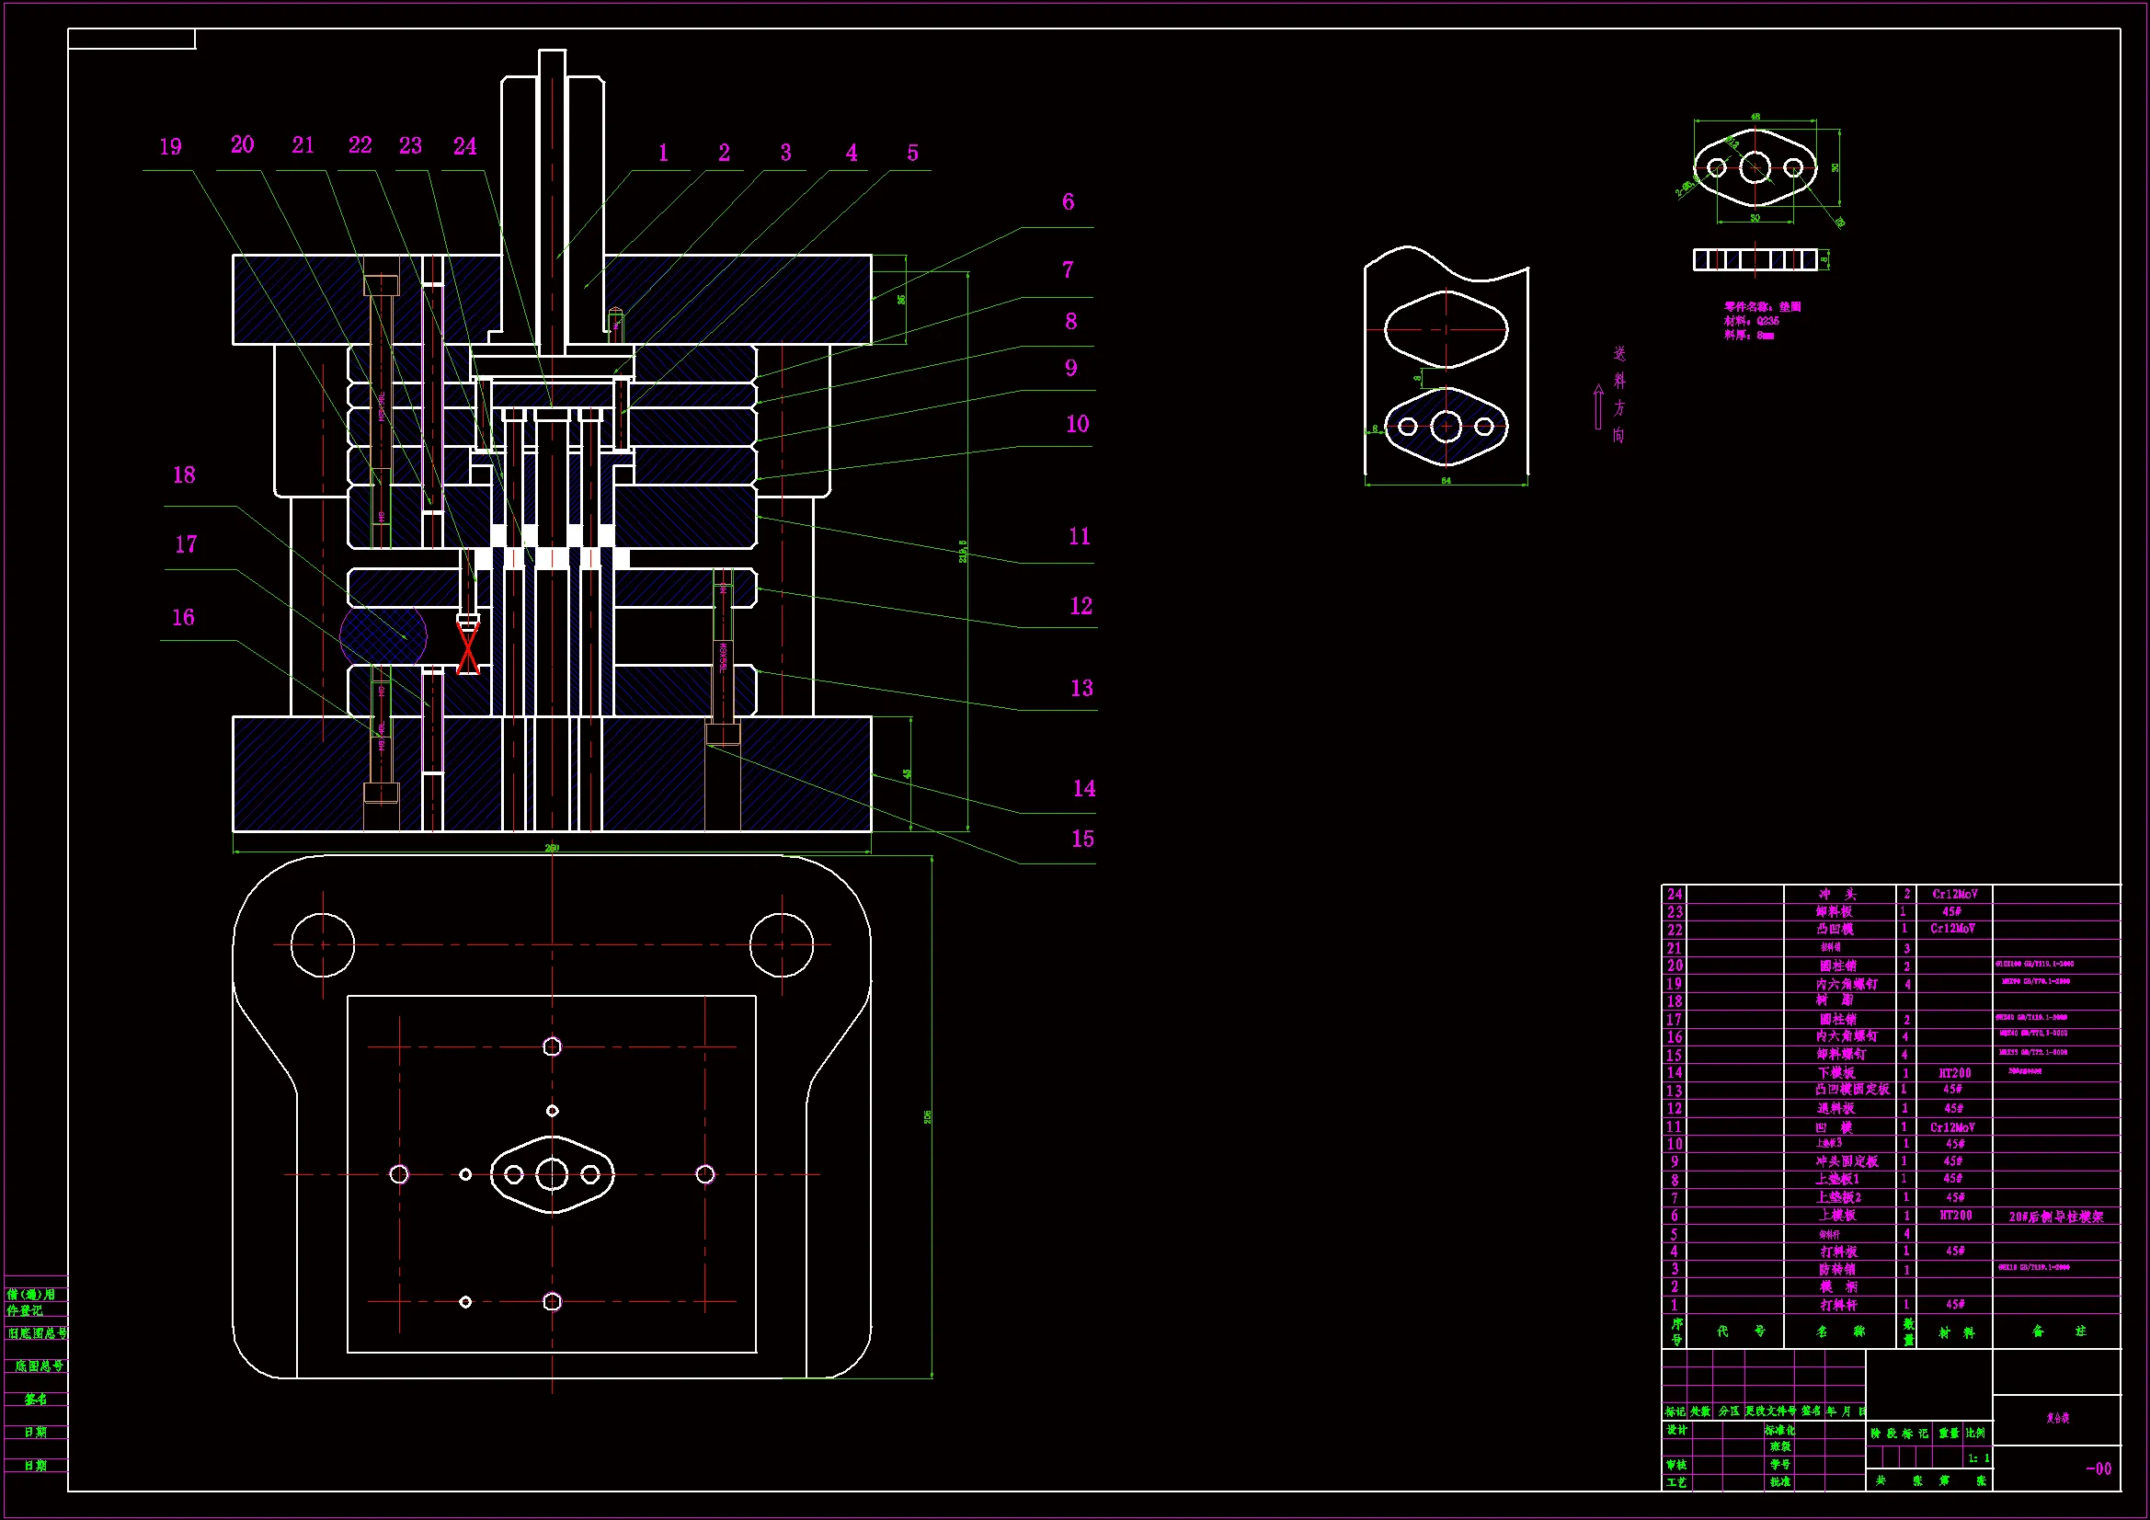Click the blue hatched circle in section view
The height and width of the screenshot is (1520, 2150).
click(383, 636)
